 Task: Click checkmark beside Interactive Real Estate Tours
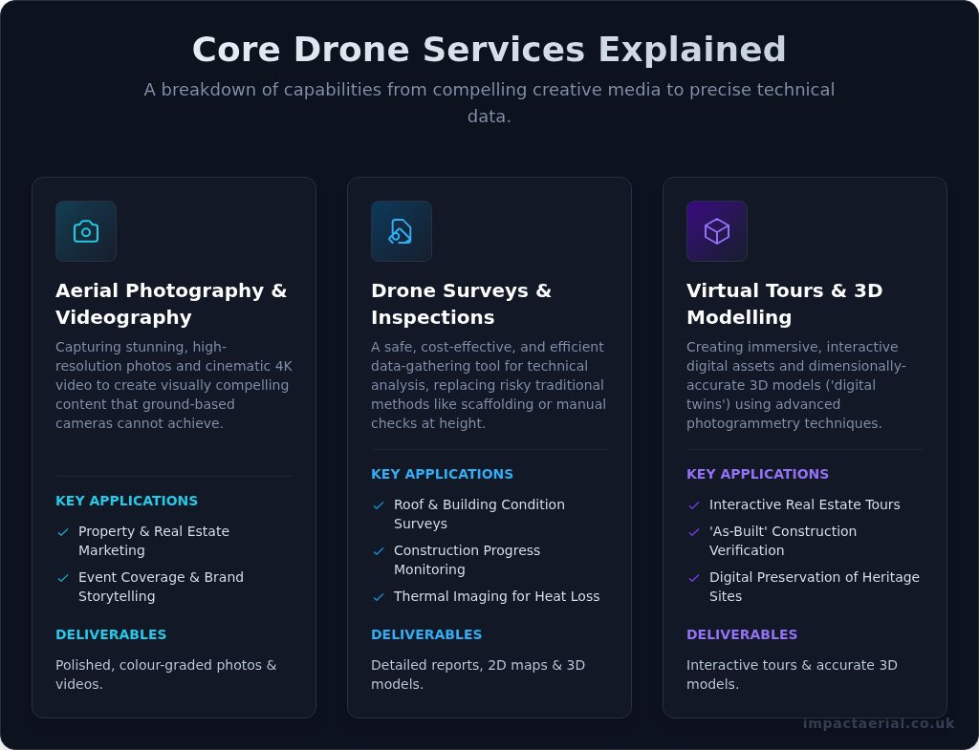(x=694, y=505)
